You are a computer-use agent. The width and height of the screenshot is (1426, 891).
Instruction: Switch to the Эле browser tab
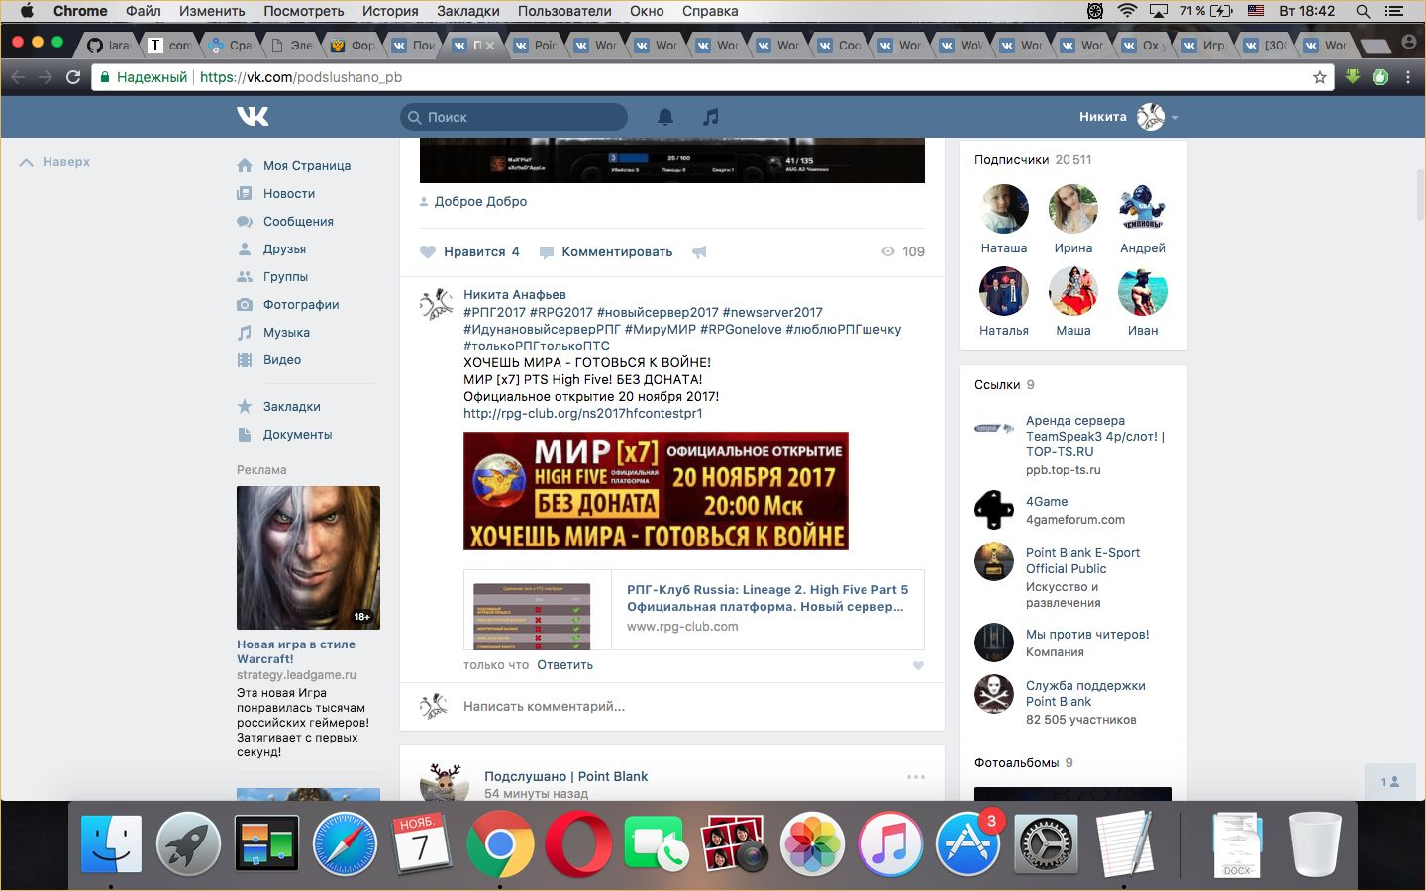click(294, 45)
